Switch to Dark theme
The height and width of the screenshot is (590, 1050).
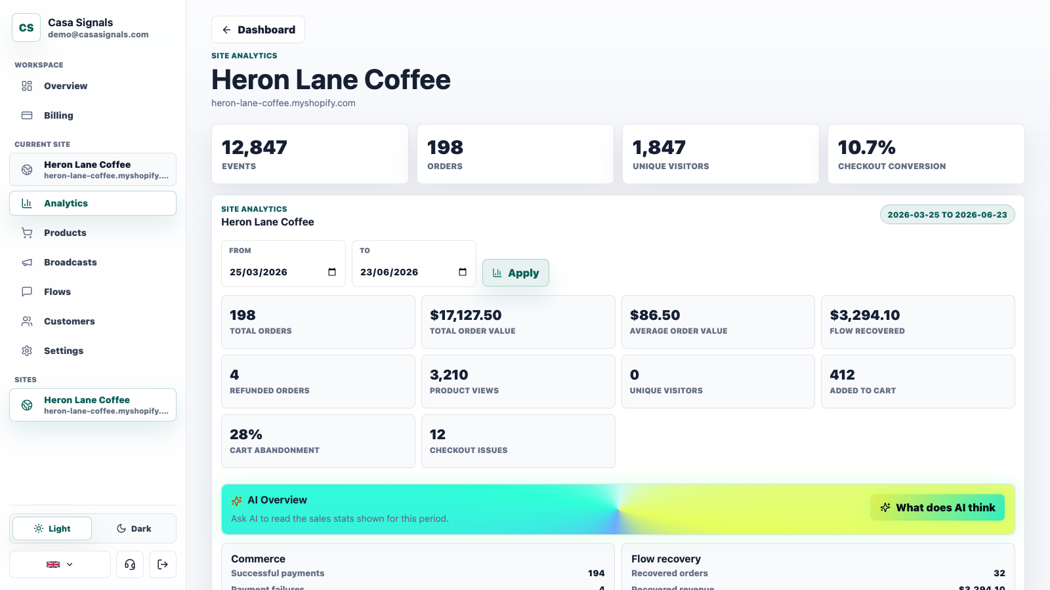134,528
